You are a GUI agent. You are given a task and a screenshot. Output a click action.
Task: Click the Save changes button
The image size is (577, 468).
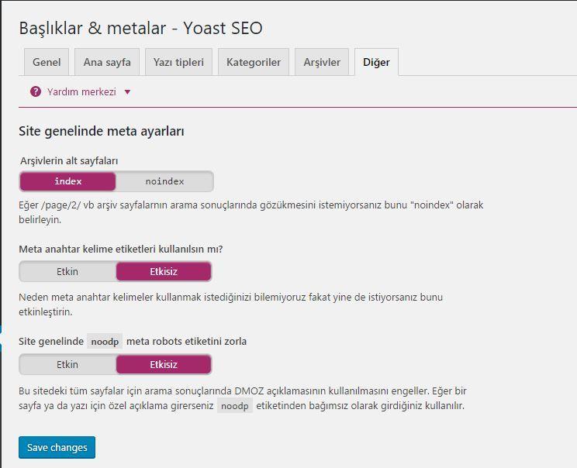[57, 447]
